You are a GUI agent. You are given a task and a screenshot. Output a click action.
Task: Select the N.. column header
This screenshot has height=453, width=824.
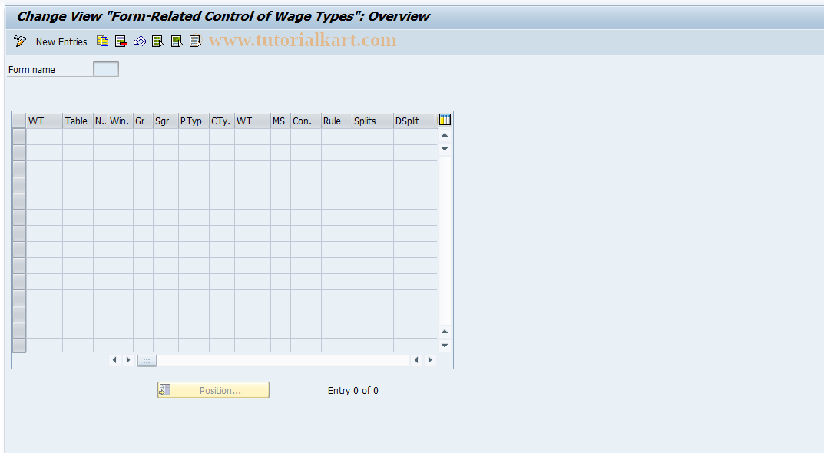coord(101,121)
